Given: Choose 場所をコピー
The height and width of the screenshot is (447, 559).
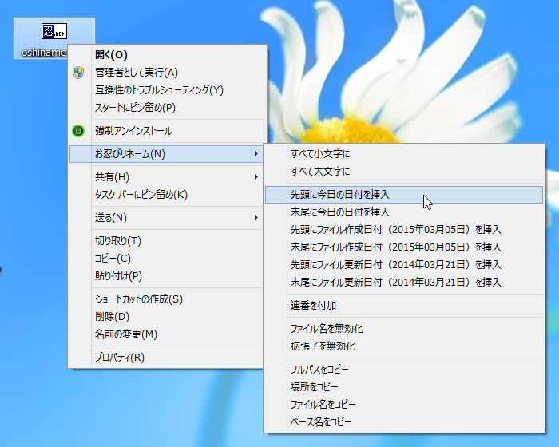Looking at the screenshot, I should [x=404, y=387].
